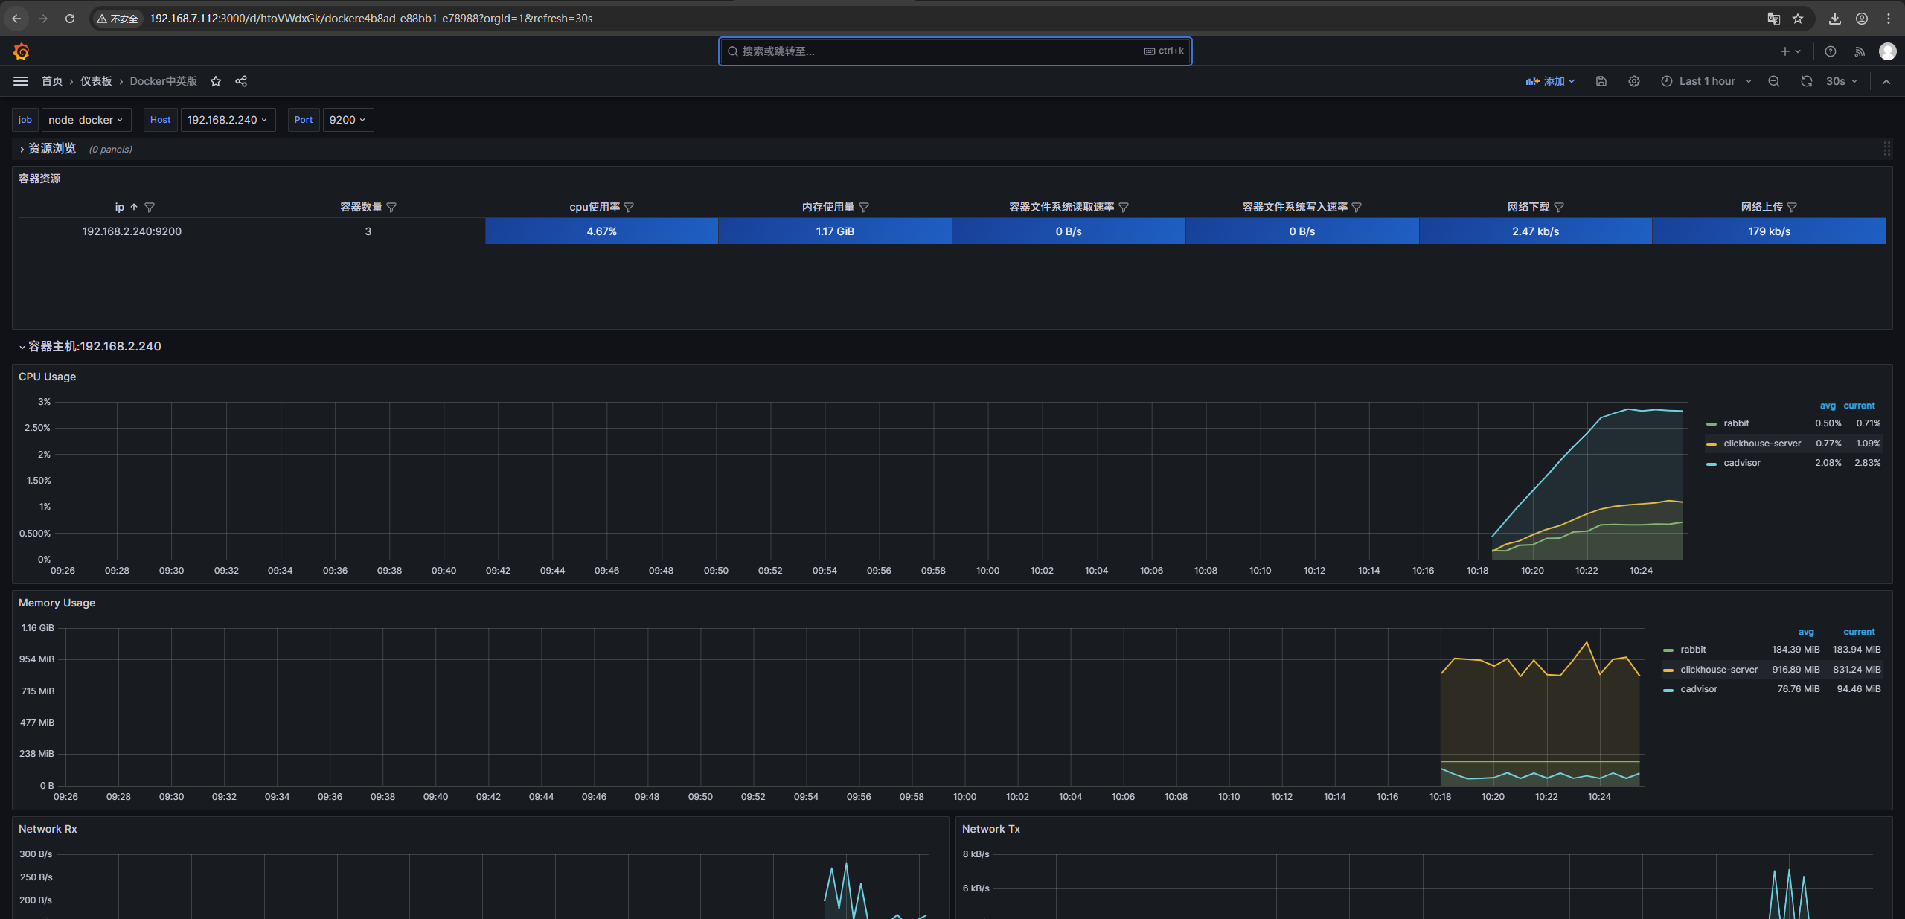This screenshot has width=1905, height=919.
Task: Open the Host 192.168.2.240 dropdown
Action: click(227, 120)
